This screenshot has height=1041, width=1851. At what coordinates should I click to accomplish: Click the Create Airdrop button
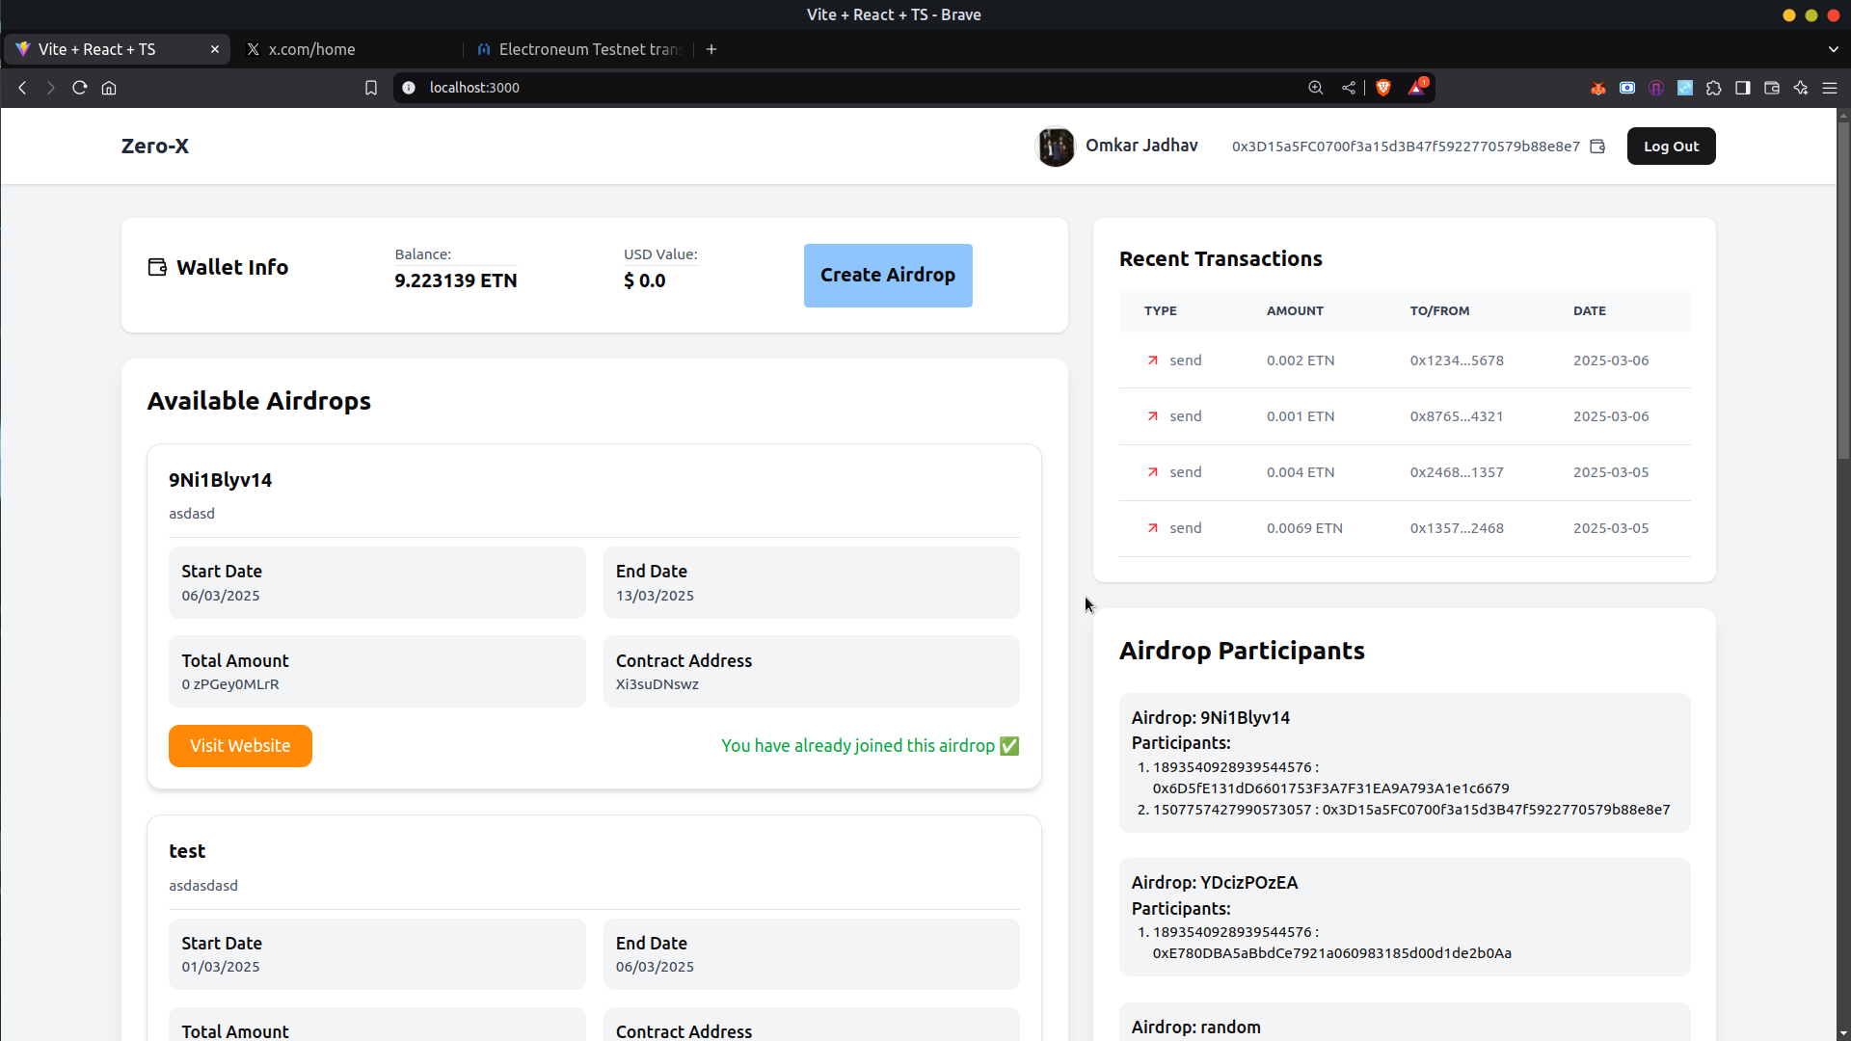[x=887, y=276]
